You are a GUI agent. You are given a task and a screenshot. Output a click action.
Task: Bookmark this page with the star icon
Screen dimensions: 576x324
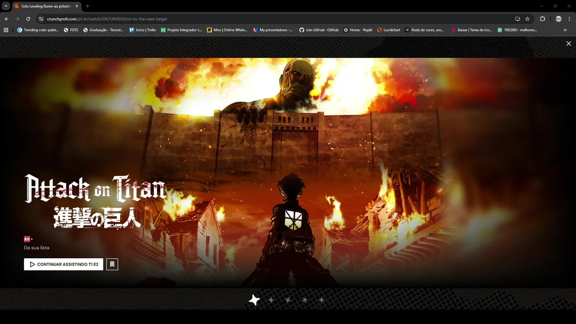click(x=527, y=19)
